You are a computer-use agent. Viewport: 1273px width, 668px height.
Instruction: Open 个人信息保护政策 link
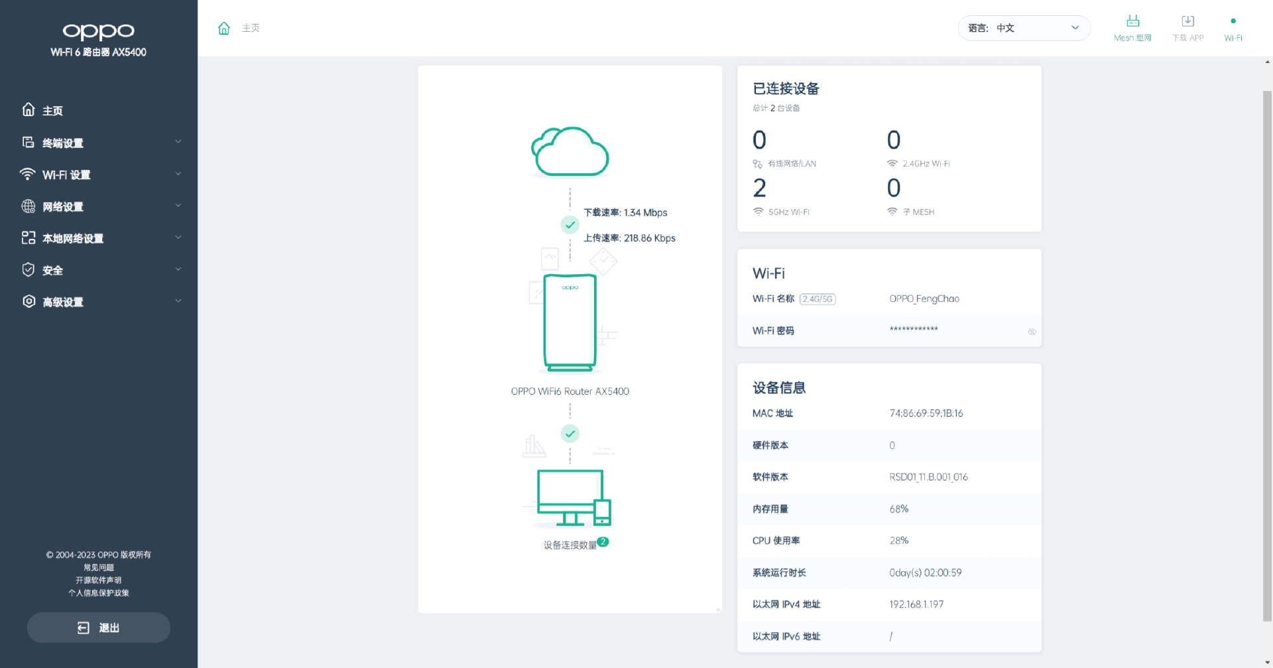[x=99, y=593]
